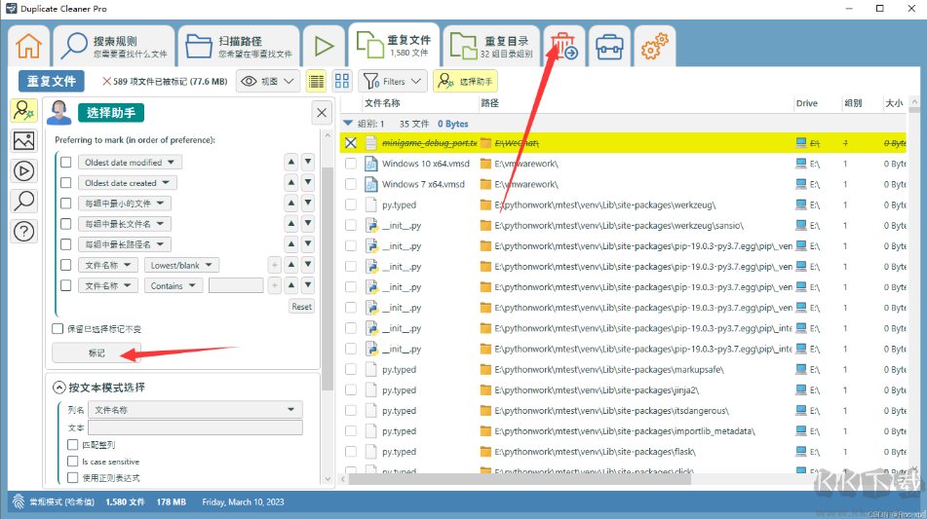
Task: Switch to thumbnail grid view icon
Action: tap(342, 82)
